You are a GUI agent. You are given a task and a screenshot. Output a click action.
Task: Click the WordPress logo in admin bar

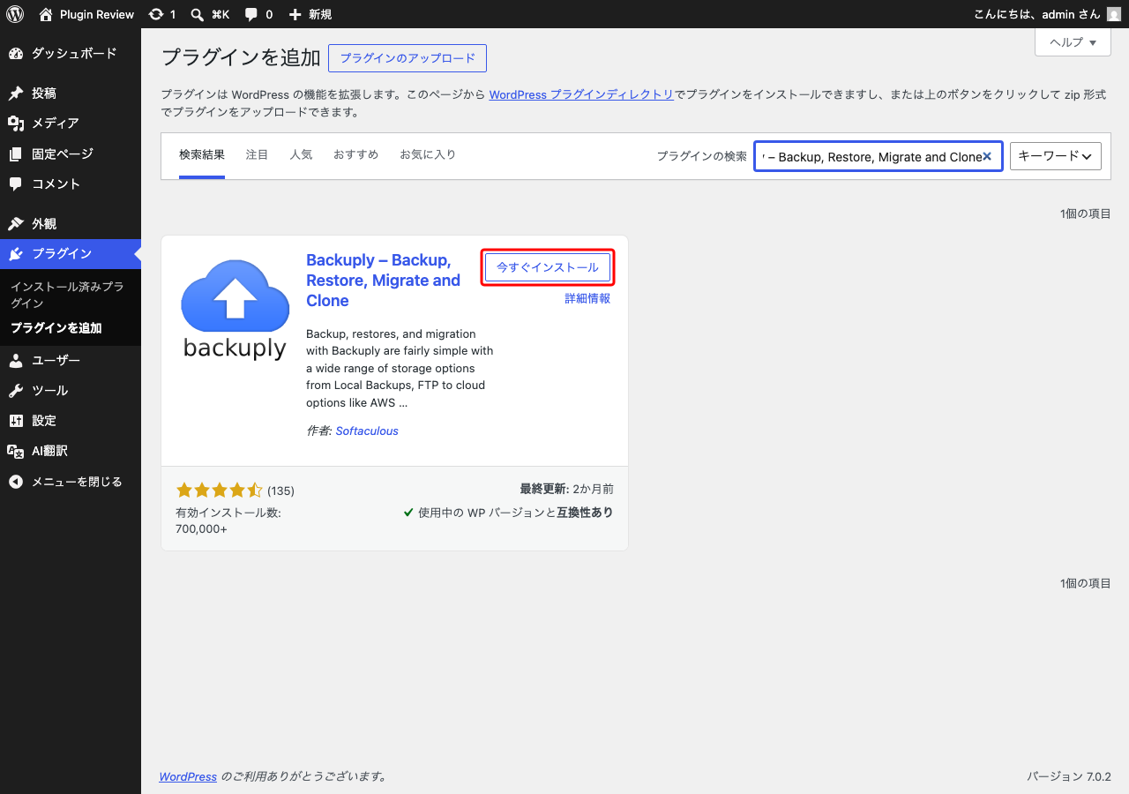tap(15, 14)
